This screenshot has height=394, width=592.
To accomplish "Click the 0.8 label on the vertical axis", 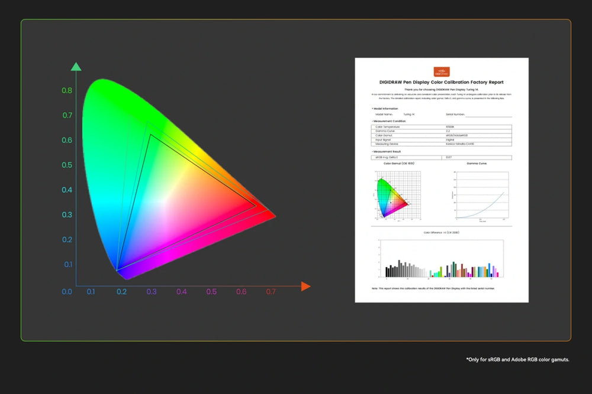I will pyautogui.click(x=67, y=90).
